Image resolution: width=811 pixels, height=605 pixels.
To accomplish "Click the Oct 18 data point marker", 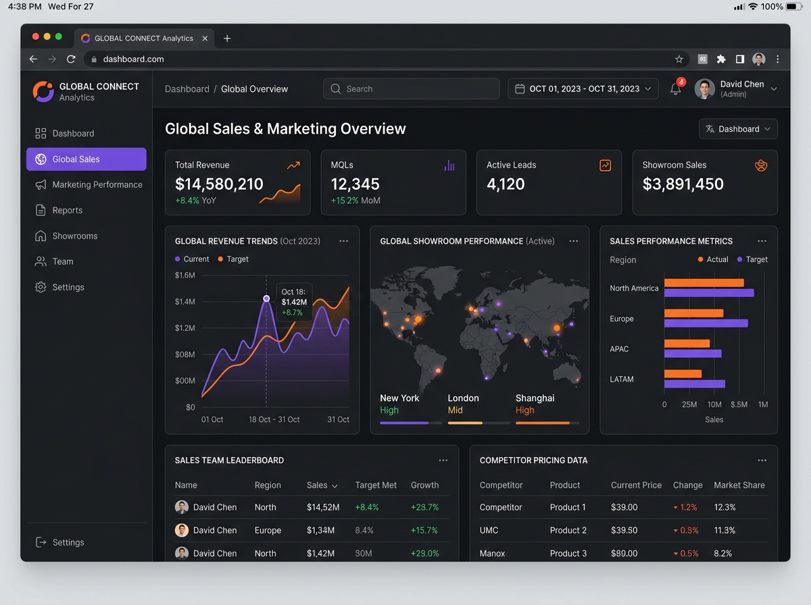I will click(x=266, y=298).
